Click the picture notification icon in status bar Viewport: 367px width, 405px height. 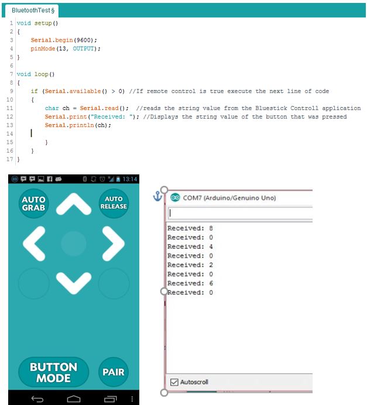[x=41, y=179]
